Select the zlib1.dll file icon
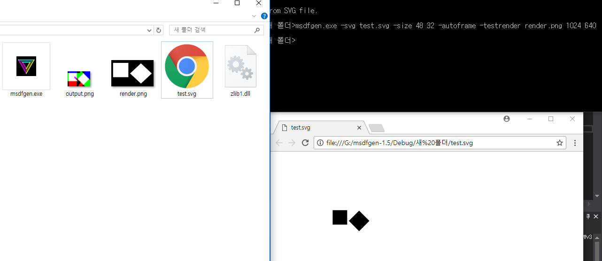The height and width of the screenshot is (261, 602). click(x=240, y=66)
